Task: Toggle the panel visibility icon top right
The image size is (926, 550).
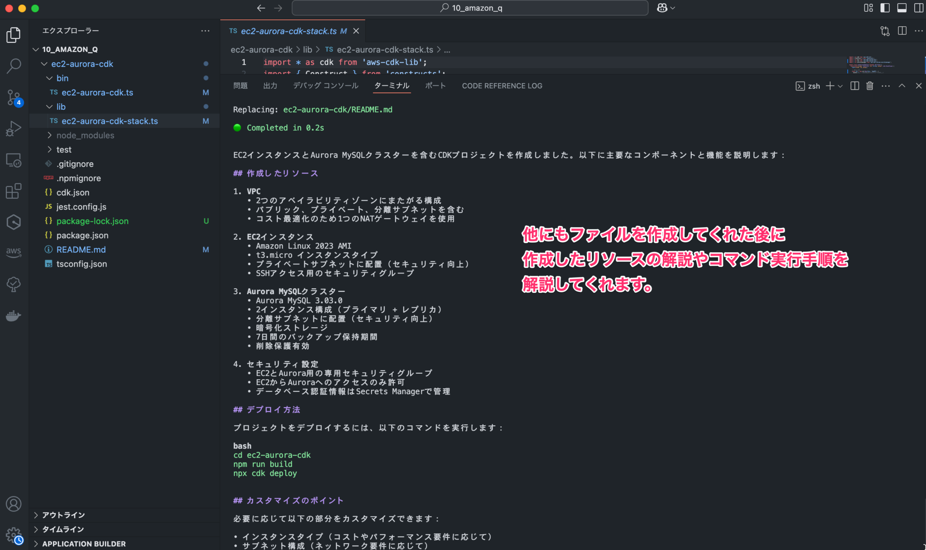Action: tap(902, 8)
